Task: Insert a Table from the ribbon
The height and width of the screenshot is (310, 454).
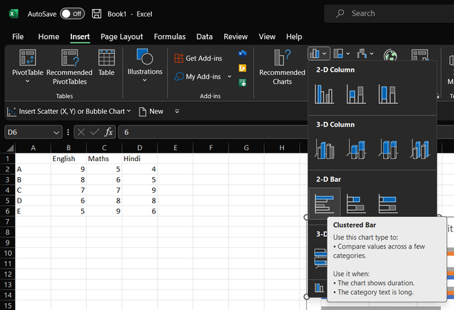Action: [x=106, y=63]
